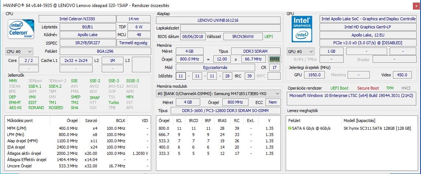This screenshot has width=421, height=174.
Task: Click the 66.7 MHz base clock field
Action: 254,59
